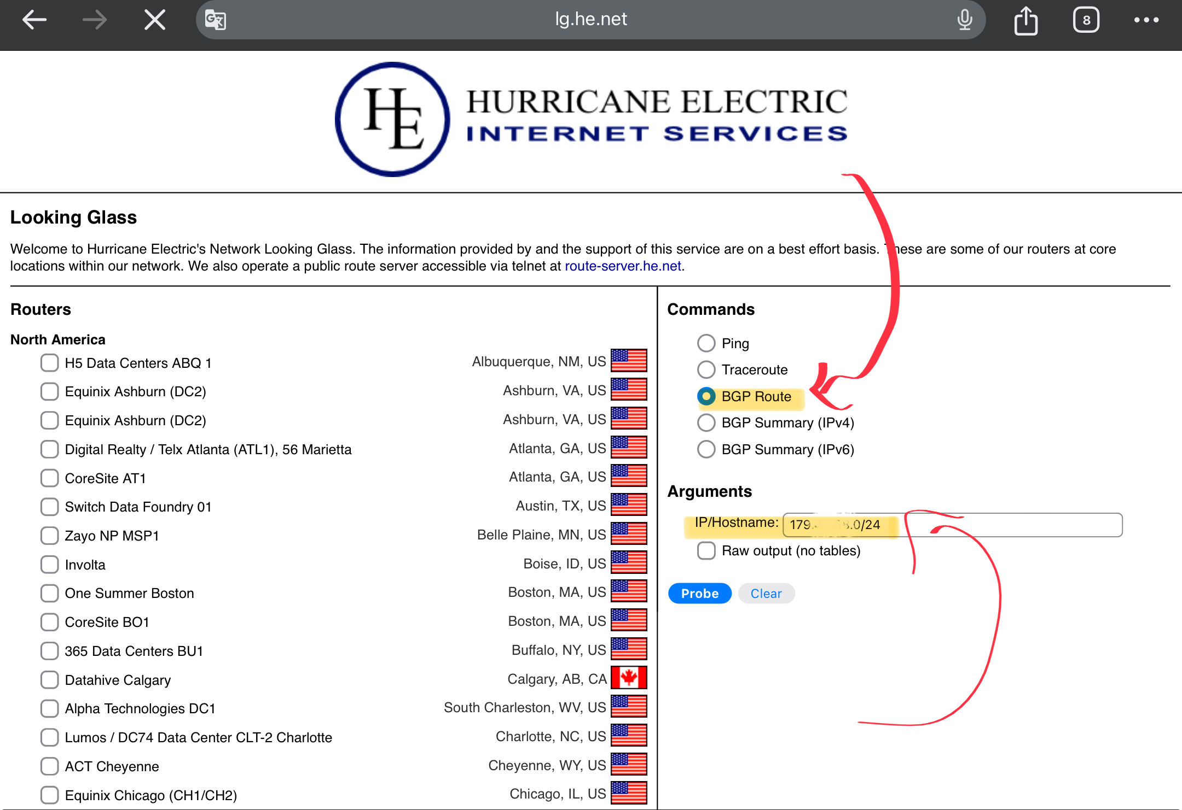
Task: Click the Belle Plaine, MN, US text
Action: [x=542, y=535]
